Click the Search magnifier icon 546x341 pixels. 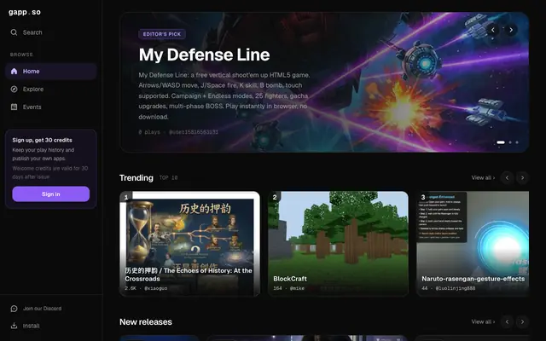(x=14, y=32)
